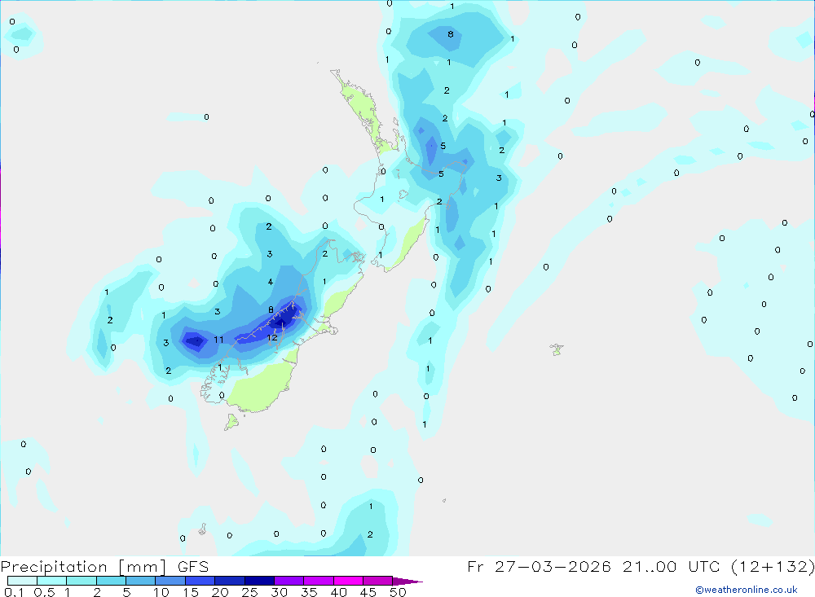815x597 pixels.
Task: Click the '12' precipitation value on South Island
Action: point(272,338)
